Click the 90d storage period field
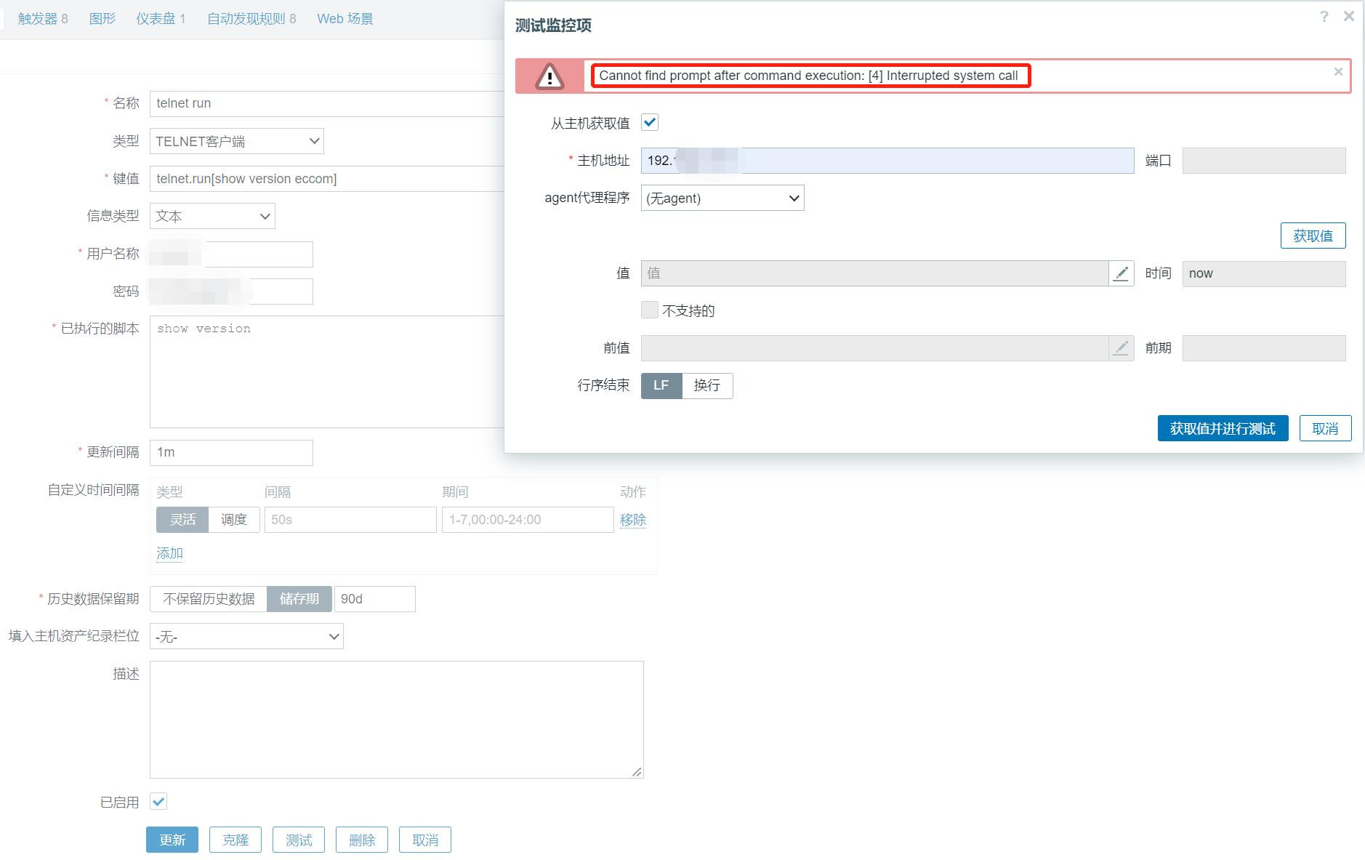Viewport: 1365px width, 860px height. [374, 599]
